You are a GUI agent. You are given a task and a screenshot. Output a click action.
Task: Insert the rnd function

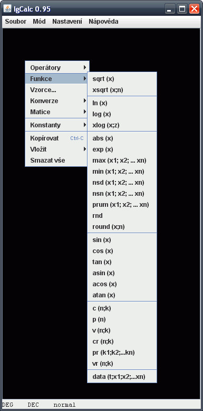(122, 215)
